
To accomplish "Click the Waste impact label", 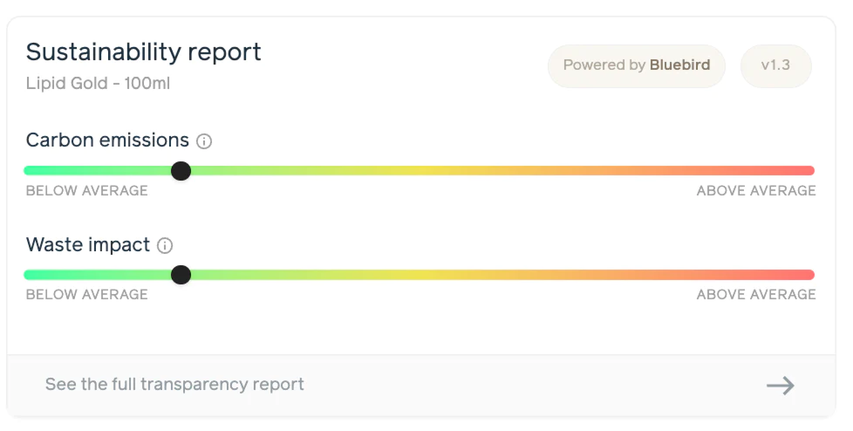I will click(x=88, y=245).
